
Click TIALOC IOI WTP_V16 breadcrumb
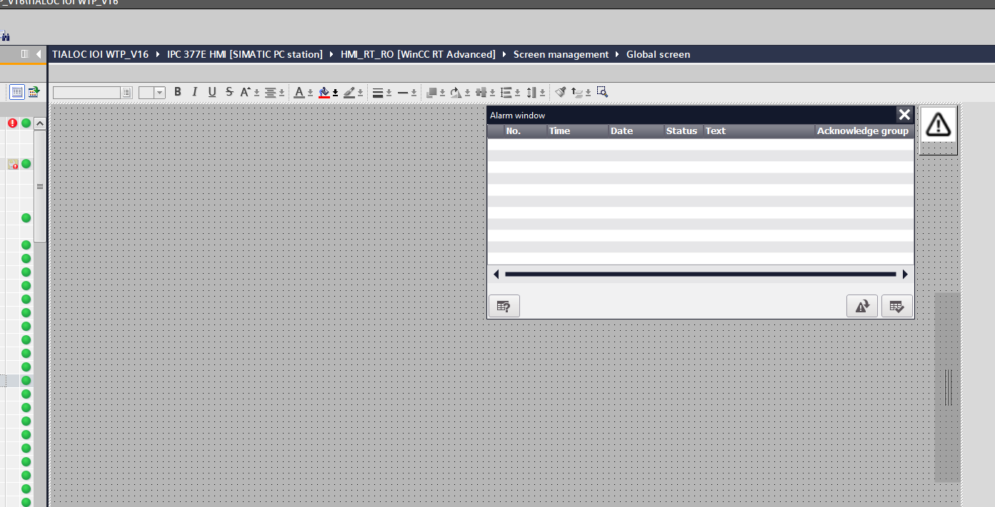[100, 54]
